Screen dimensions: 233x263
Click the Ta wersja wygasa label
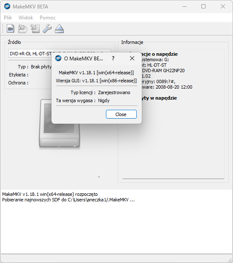pyautogui.click(x=76, y=100)
